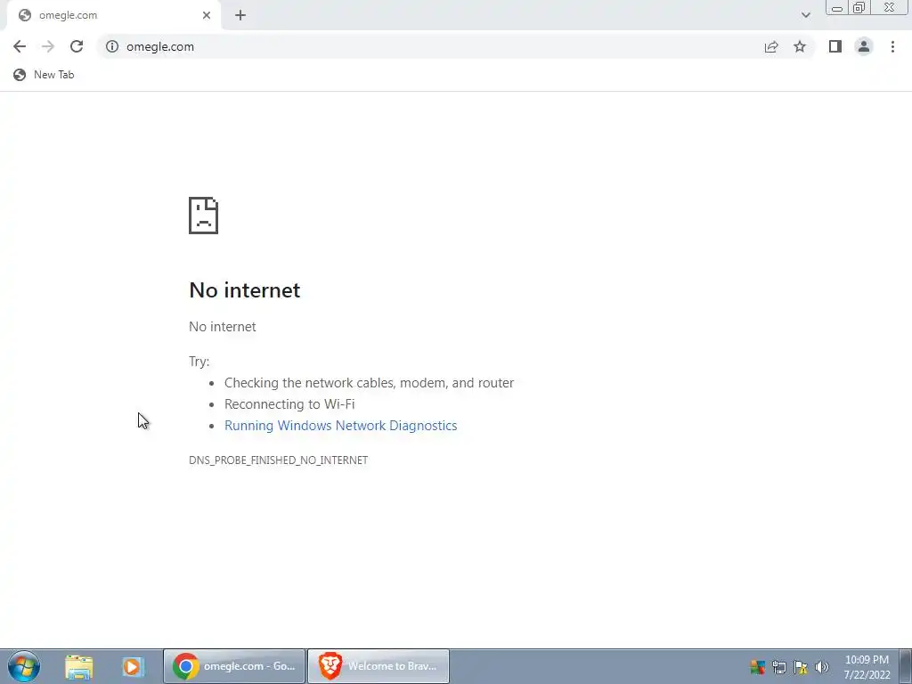
Task: Select the DNS_PROBE_FINISHED_NO_INTERNET error code text
Action: 279,460
